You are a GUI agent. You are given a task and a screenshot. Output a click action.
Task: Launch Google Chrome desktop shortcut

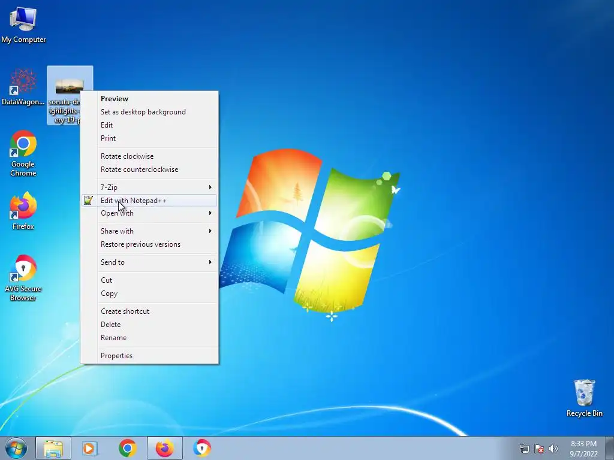pyautogui.click(x=23, y=153)
